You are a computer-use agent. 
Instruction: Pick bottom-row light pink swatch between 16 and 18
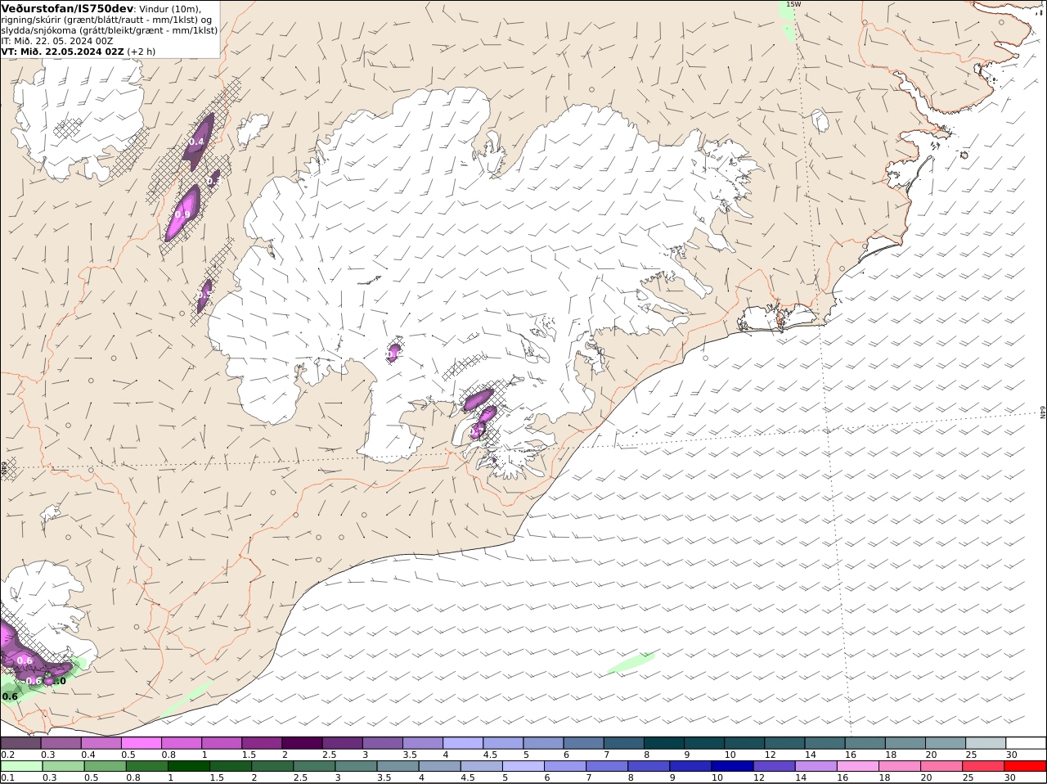(x=858, y=767)
